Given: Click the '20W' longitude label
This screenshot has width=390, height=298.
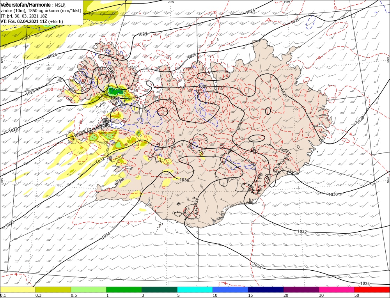Looking at the screenshot, I should 171,2.
